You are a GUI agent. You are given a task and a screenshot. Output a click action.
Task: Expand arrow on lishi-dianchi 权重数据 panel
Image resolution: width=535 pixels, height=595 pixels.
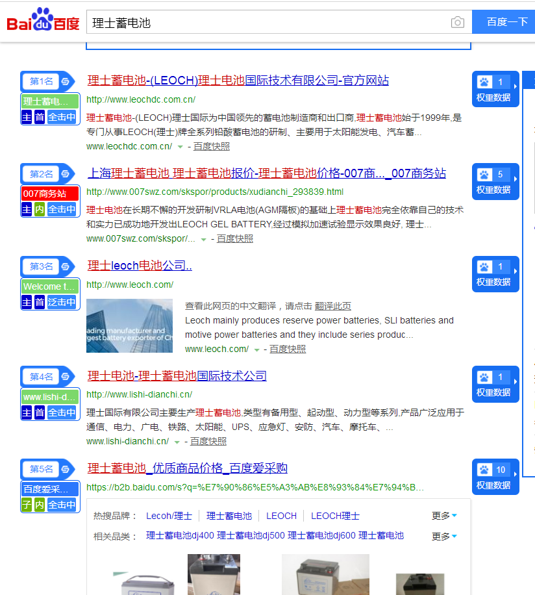tap(516, 381)
